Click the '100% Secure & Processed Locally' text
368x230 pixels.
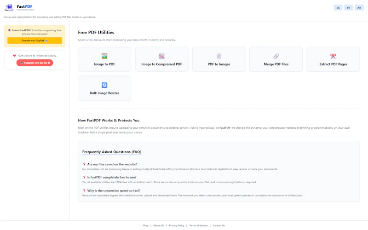37,56
